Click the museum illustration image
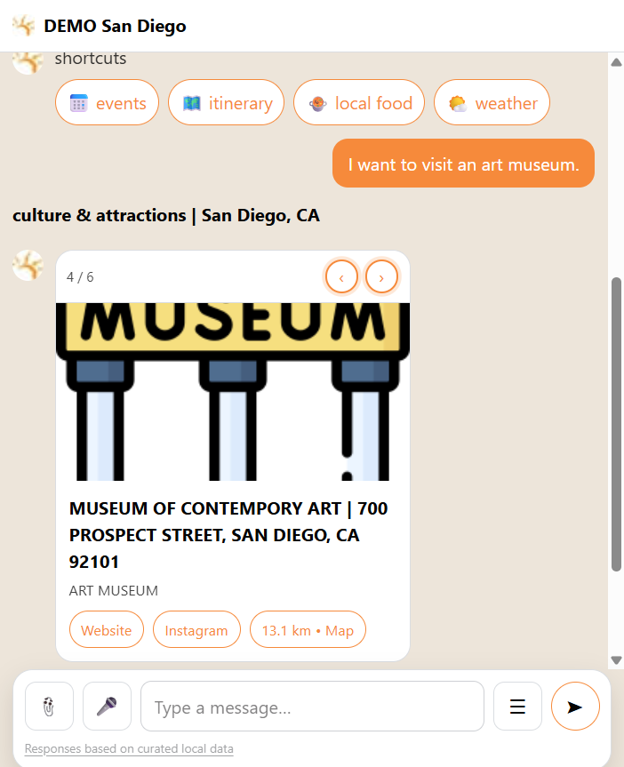The image size is (624, 767). (x=233, y=391)
